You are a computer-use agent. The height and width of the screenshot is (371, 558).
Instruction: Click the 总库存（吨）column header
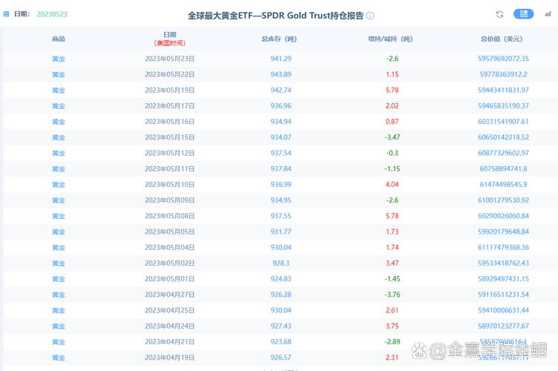(279, 39)
